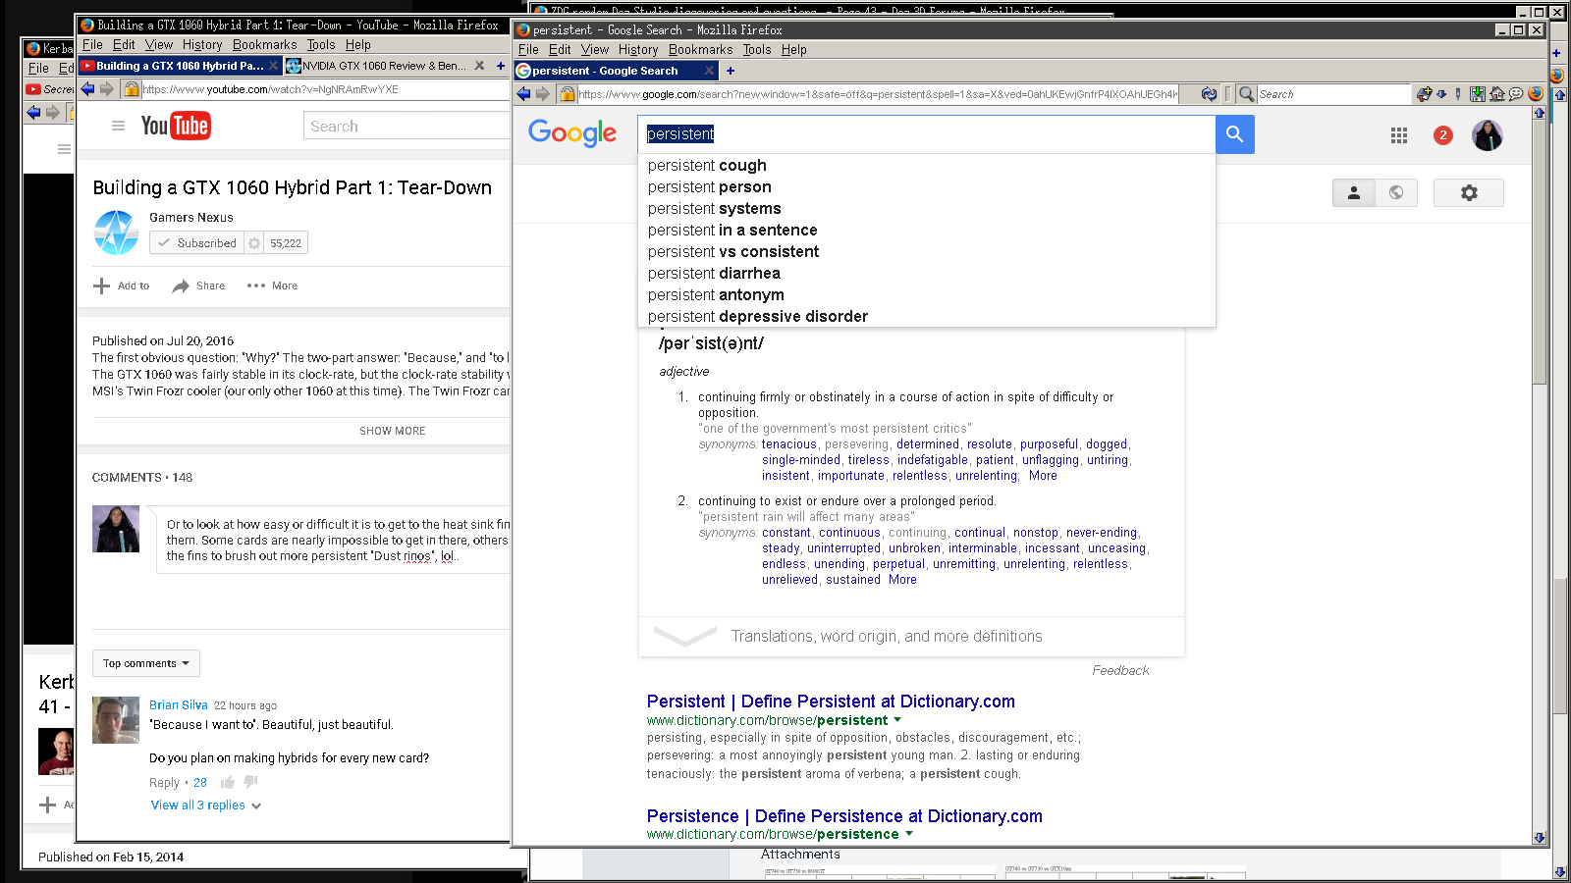Open a new tab in the Google window
This screenshot has height=883, width=1571.
point(731,71)
